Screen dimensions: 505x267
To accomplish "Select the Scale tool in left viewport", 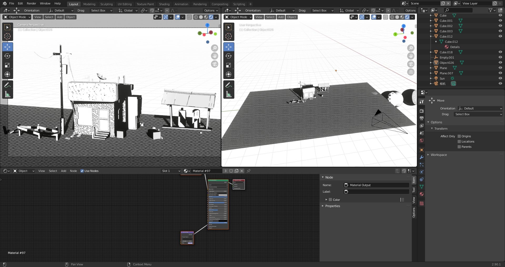I will pyautogui.click(x=7, y=65).
